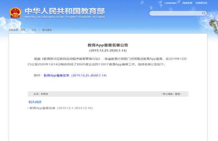Open attachment 教育App备案名单 (2019.12.25-2020.1.14)
Viewport: 218px width, 141px height.
pyautogui.click(x=75, y=76)
